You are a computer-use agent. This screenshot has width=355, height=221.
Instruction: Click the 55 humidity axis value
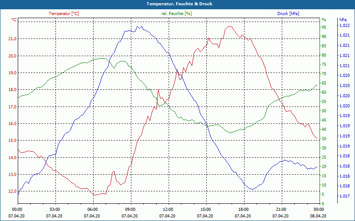324,102
